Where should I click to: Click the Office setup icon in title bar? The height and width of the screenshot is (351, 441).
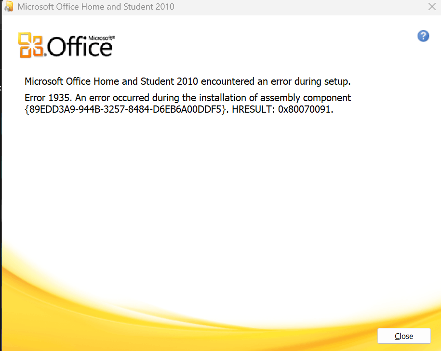(x=9, y=6)
